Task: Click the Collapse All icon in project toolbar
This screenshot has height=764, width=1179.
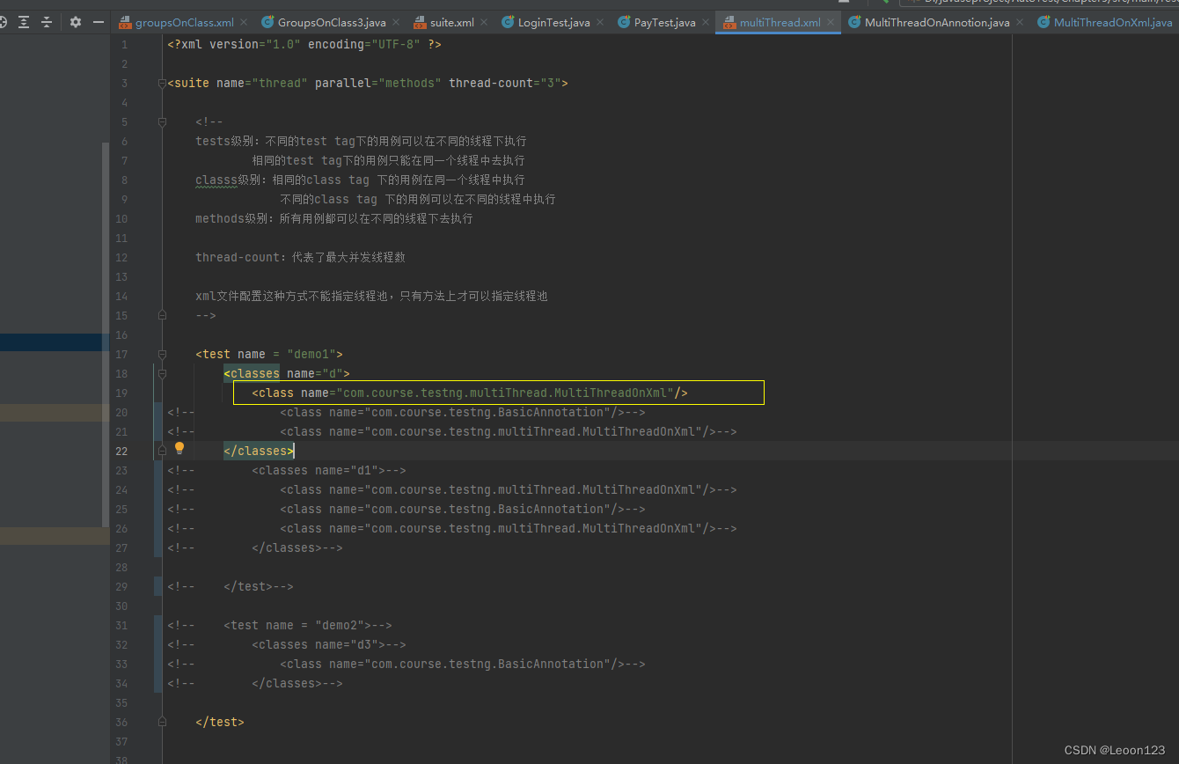Action: tap(47, 22)
